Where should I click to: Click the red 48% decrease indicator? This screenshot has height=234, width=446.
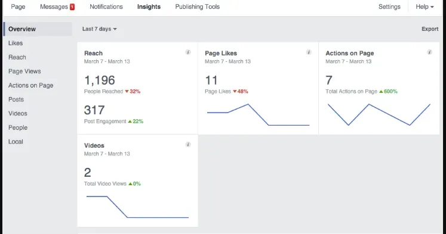pyautogui.click(x=241, y=91)
